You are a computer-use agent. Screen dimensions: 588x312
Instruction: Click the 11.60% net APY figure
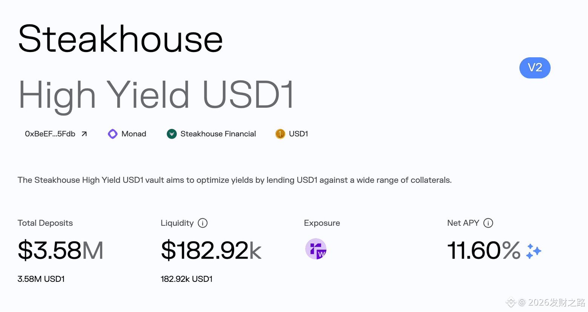click(484, 250)
